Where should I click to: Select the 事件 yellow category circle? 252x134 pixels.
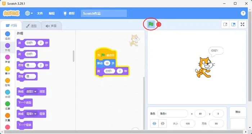(x=8, y=69)
